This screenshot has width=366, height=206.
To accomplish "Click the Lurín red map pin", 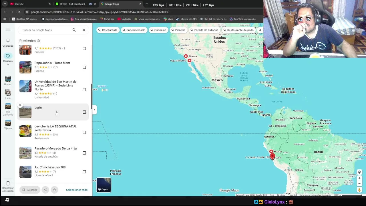I will pos(272,156).
